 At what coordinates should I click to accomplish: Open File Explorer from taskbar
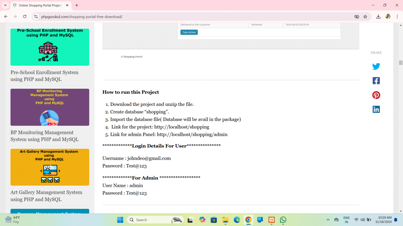coord(225,220)
